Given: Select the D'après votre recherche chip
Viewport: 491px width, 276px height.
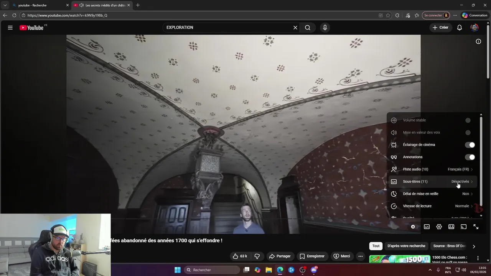Looking at the screenshot, I should click(x=406, y=246).
